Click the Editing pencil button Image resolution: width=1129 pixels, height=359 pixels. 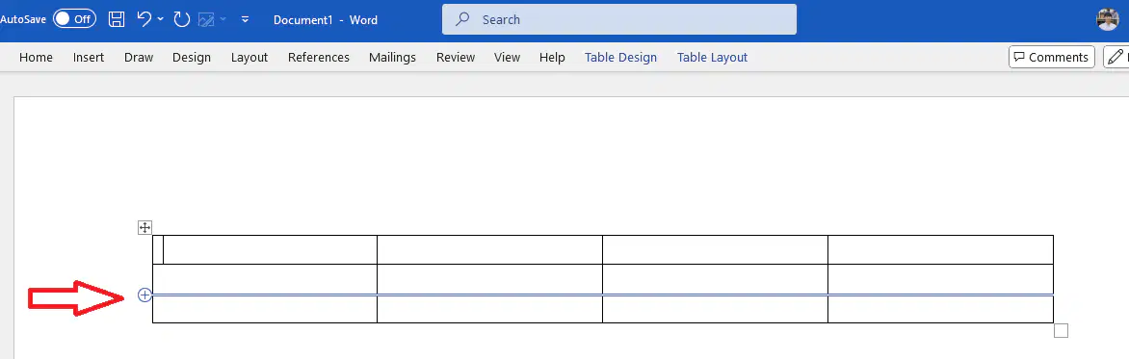pyautogui.click(x=1116, y=57)
